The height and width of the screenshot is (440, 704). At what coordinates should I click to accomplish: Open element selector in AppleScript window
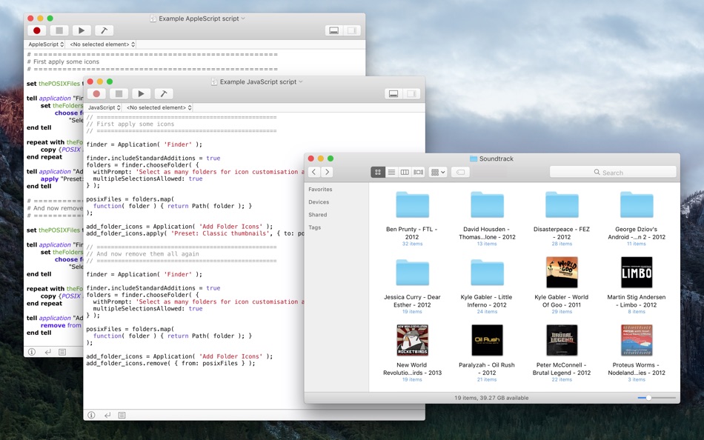102,44
